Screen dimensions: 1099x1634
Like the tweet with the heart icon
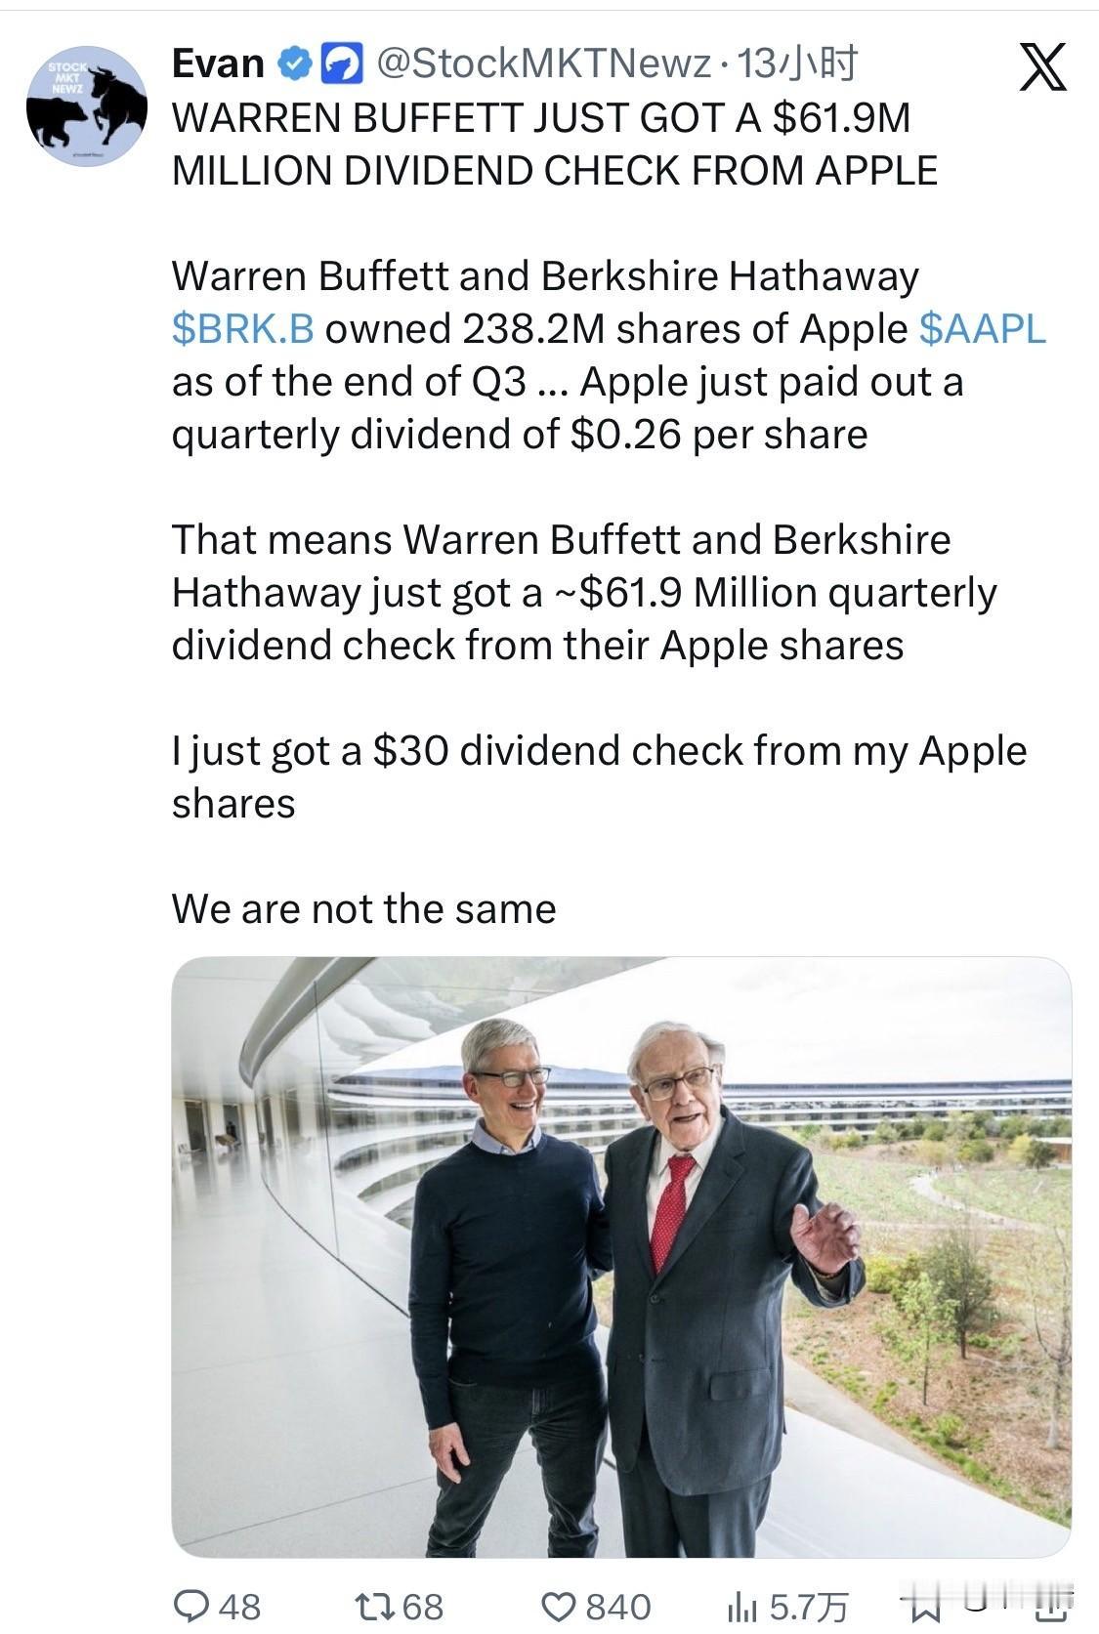tap(560, 1607)
